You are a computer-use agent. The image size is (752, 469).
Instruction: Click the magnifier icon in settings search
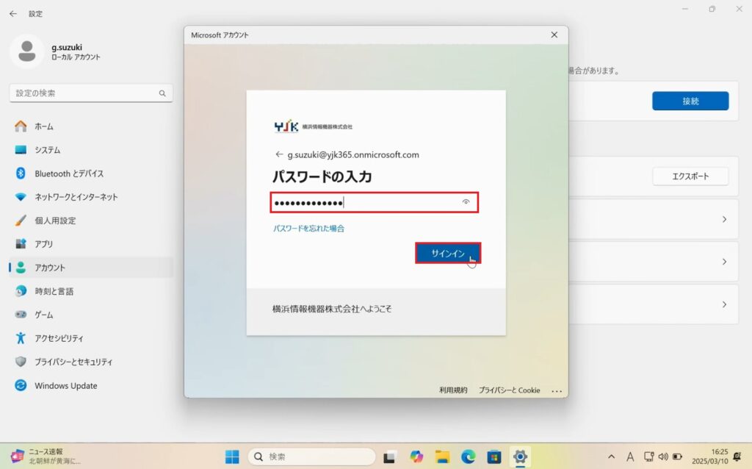(162, 93)
